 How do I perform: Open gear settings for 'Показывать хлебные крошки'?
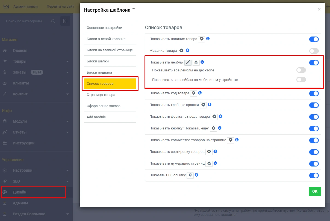[x=203, y=105]
